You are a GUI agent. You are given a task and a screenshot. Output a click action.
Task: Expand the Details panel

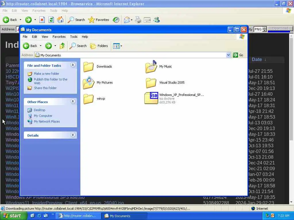coord(73,135)
